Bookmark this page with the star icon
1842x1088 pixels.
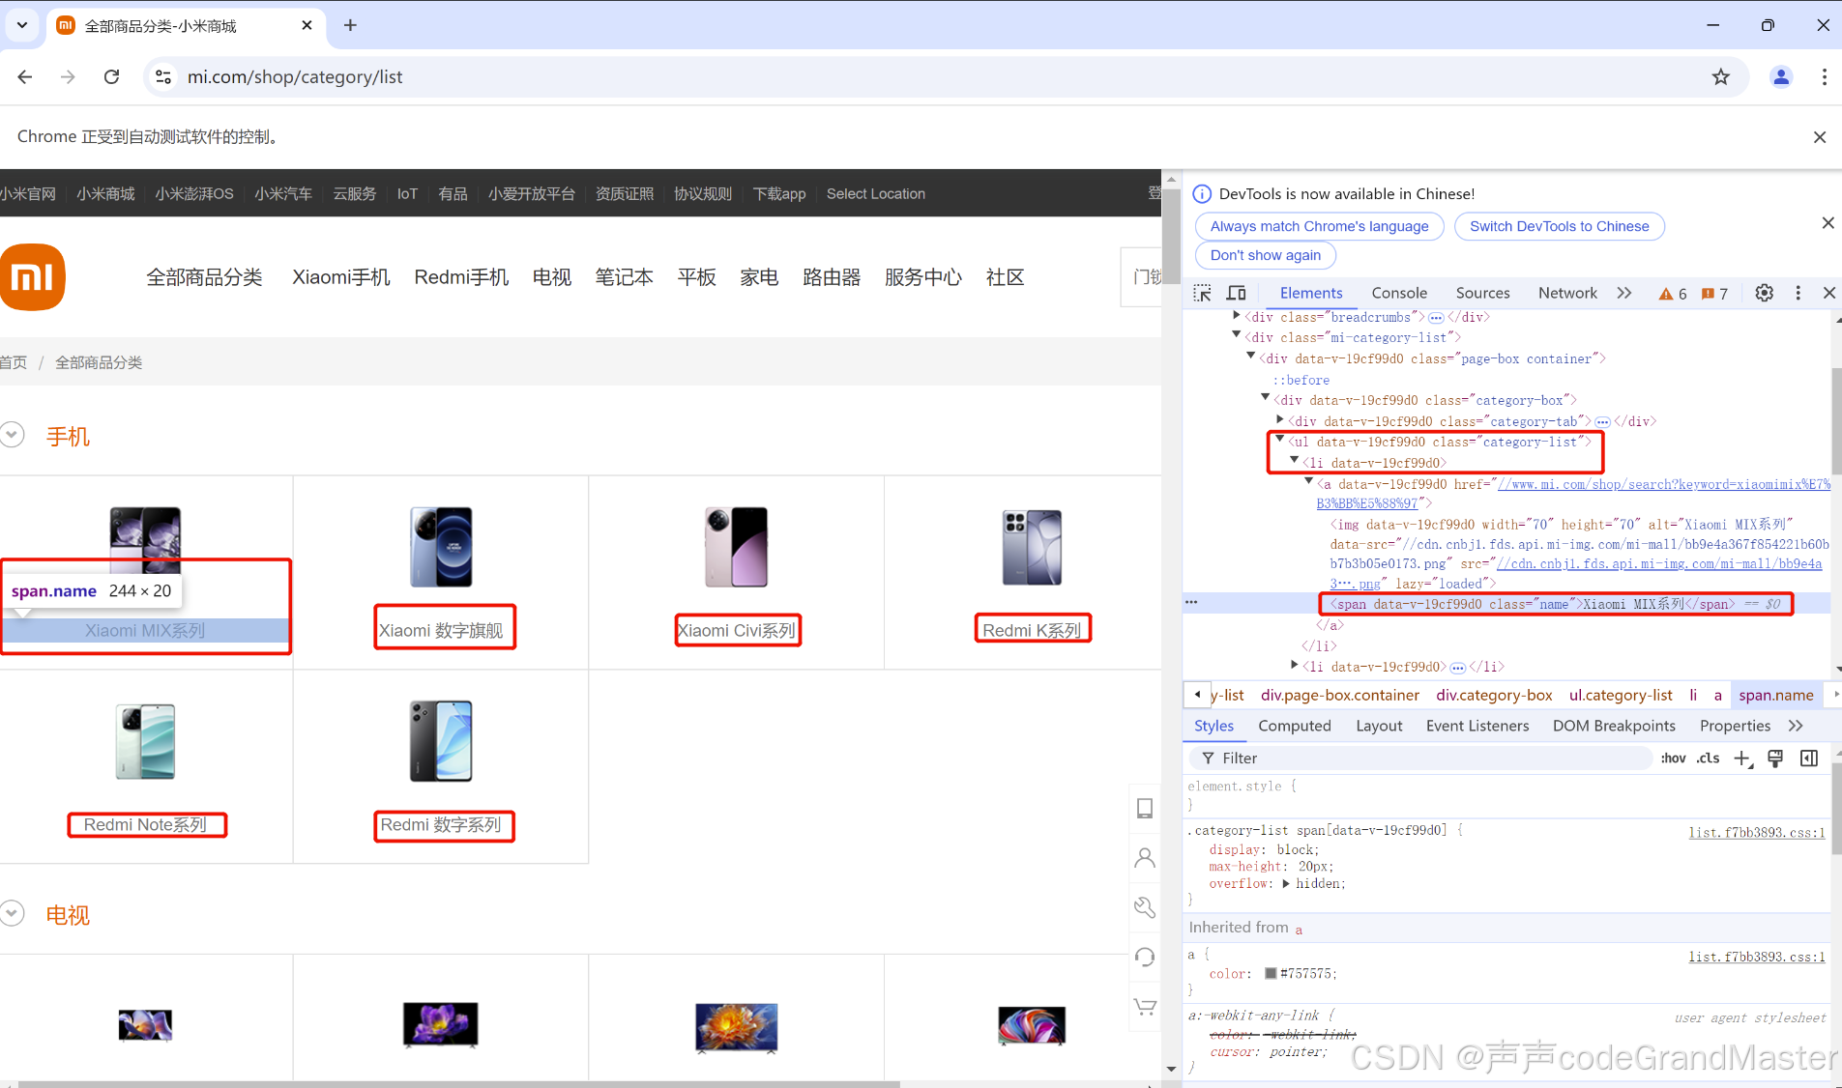click(x=1721, y=77)
